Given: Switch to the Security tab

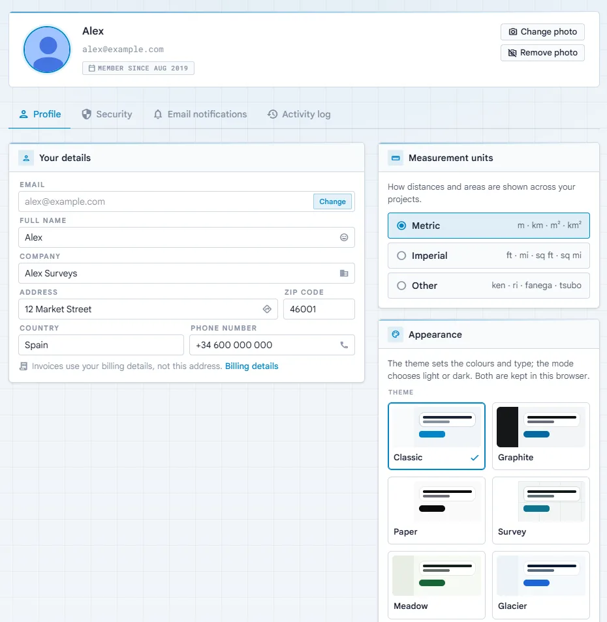Looking at the screenshot, I should click(107, 114).
